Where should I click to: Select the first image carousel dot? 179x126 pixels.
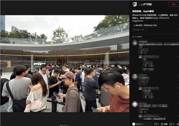(61, 125)
